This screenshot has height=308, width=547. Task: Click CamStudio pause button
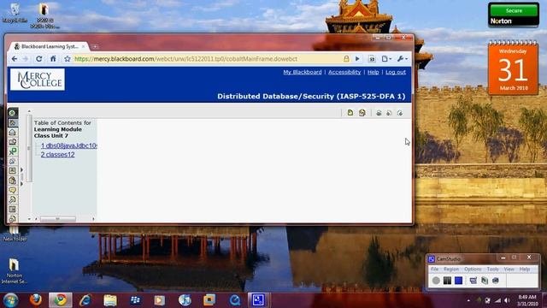pyautogui.click(x=447, y=281)
